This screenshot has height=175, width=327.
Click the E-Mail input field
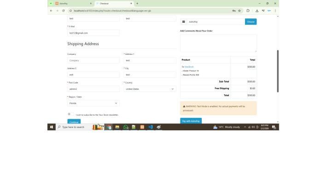click(93, 33)
